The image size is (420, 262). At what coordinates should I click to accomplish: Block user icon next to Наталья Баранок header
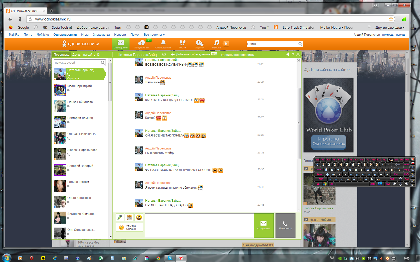164,54
